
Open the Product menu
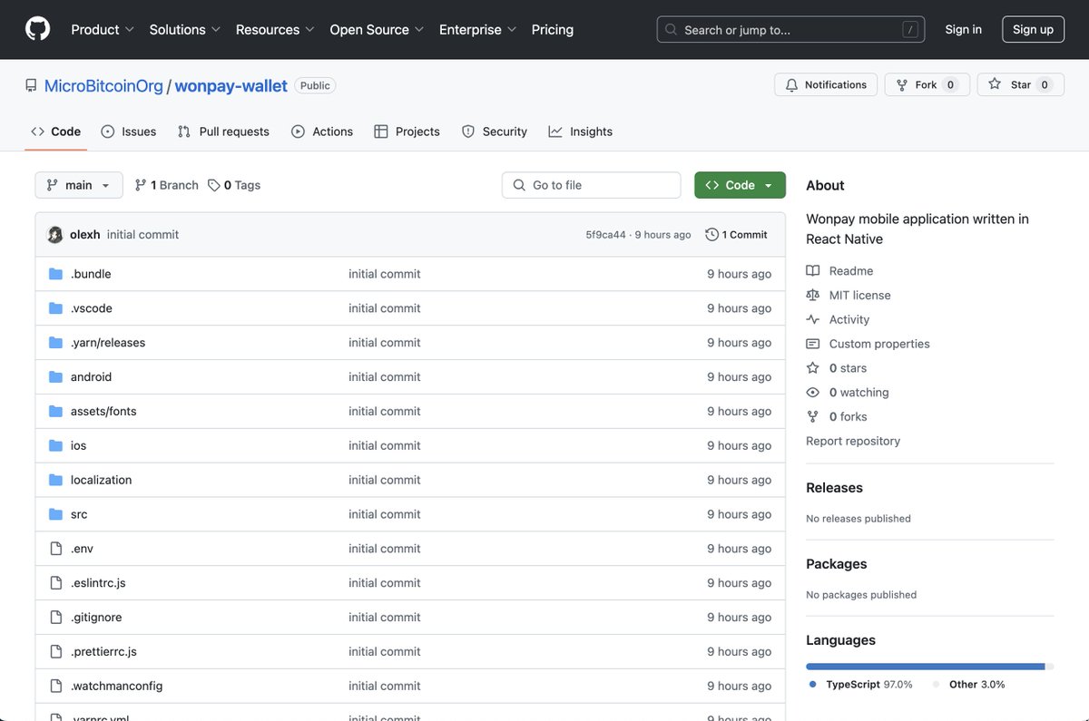(103, 29)
